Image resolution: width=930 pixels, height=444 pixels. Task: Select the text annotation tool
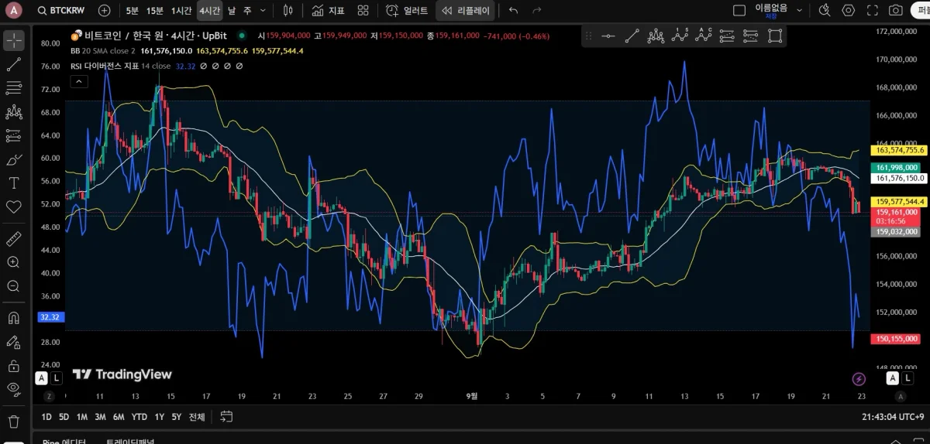click(13, 183)
